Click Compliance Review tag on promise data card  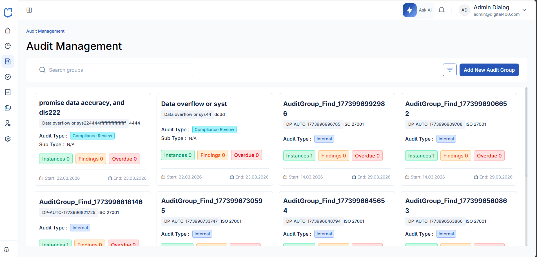(x=92, y=136)
